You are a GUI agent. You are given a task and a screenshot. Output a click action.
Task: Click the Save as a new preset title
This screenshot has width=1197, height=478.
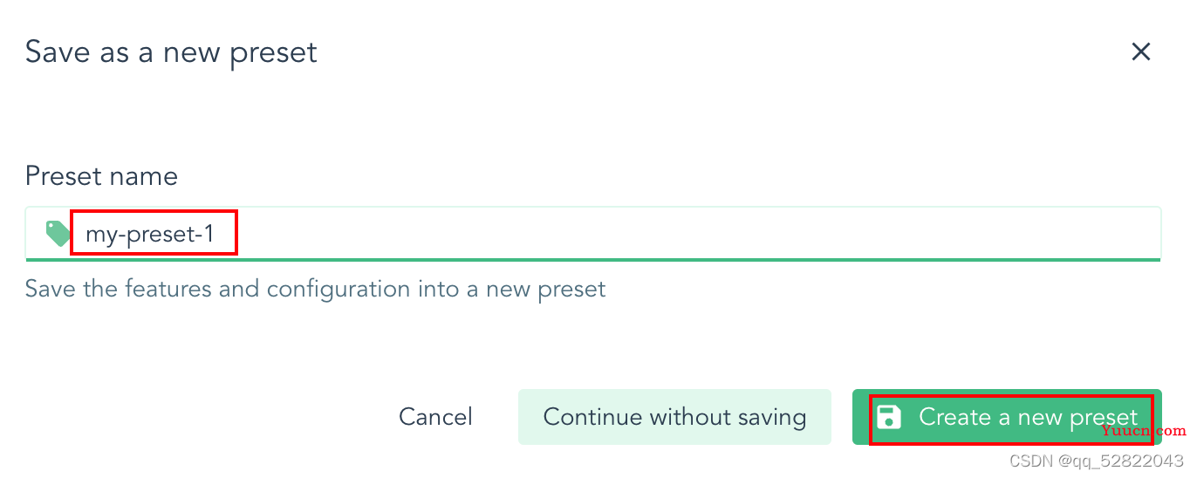pos(171,52)
